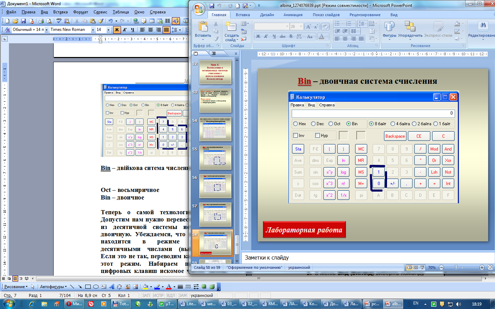Click Clear Formatting in PowerPoint Font group
The height and width of the screenshot is (309, 495).
click(325, 26)
